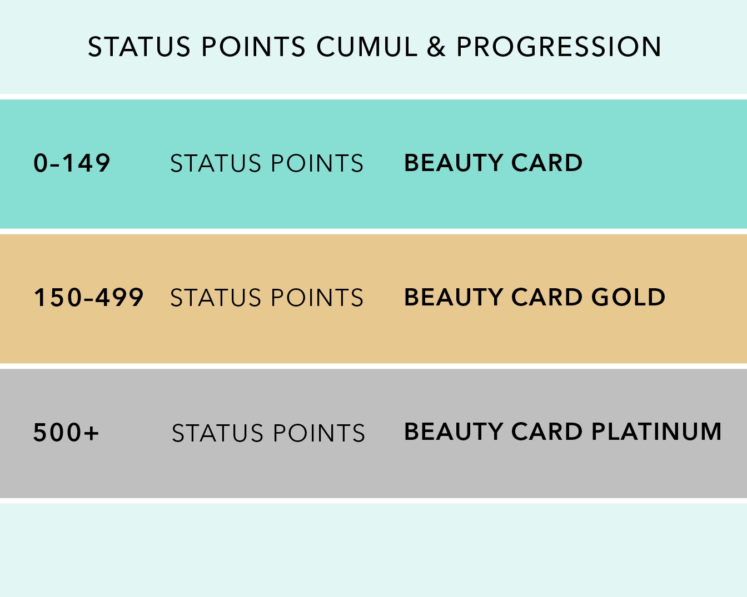Select the "BEAUTY CARD" tier label
Viewport: 747px width, 597px height.
coord(493,163)
